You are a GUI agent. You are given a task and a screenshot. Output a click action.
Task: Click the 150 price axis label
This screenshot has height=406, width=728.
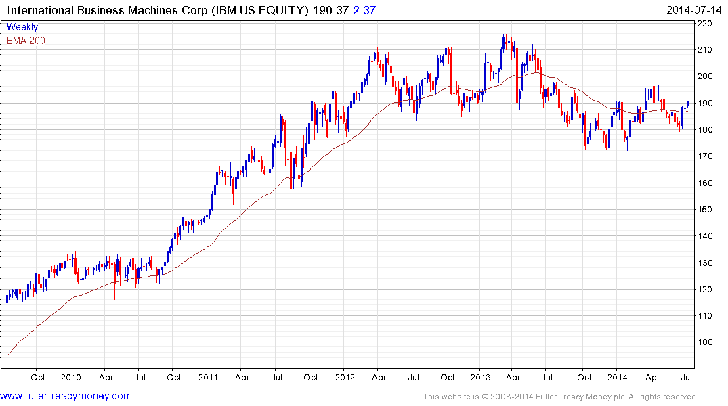704,209
